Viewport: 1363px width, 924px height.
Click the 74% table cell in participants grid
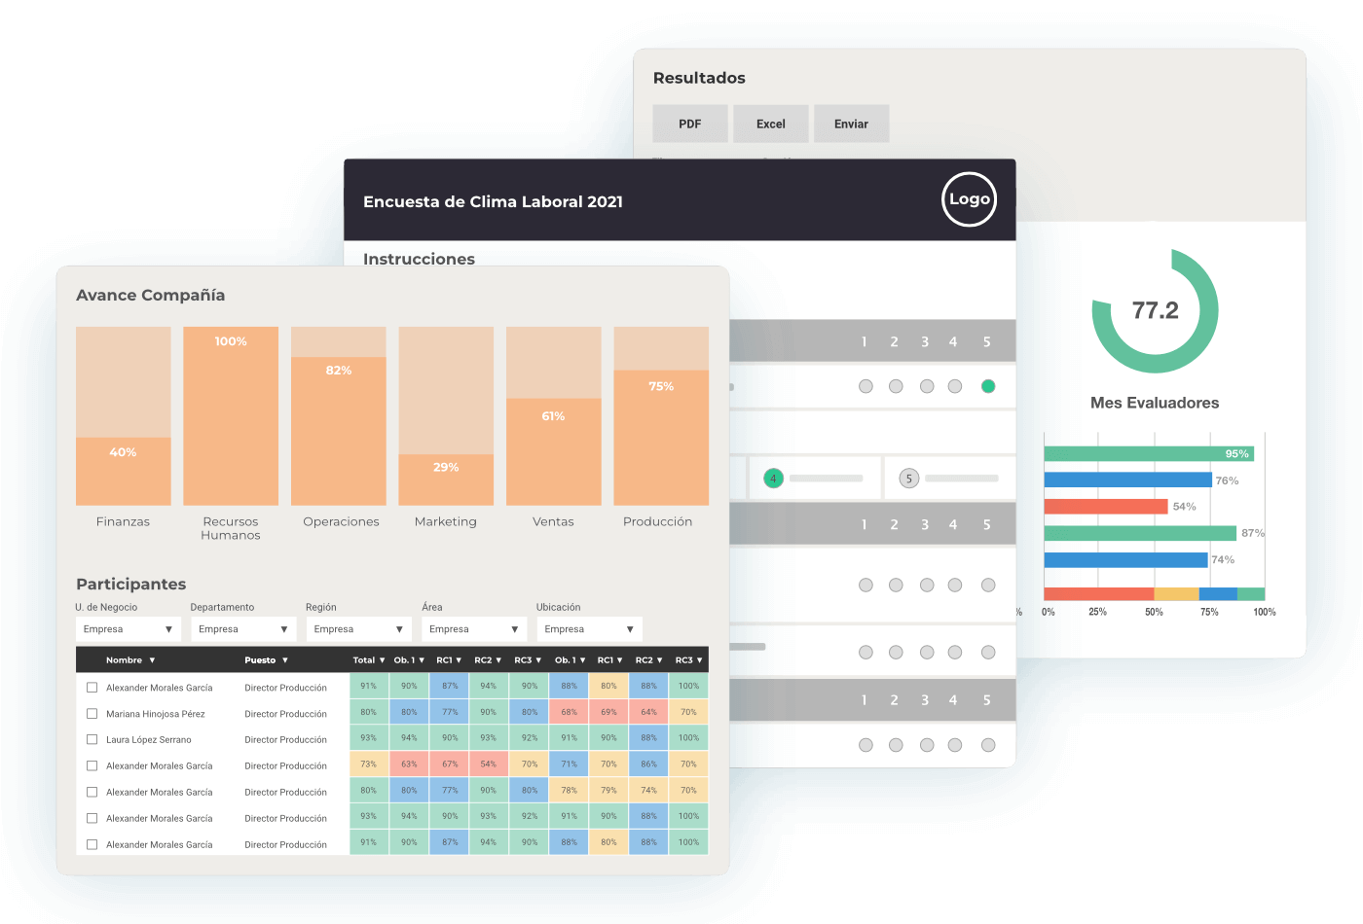click(x=648, y=790)
